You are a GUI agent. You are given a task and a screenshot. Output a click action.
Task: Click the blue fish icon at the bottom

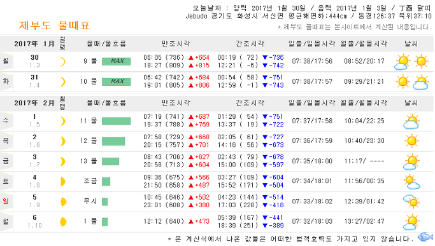(425, 237)
